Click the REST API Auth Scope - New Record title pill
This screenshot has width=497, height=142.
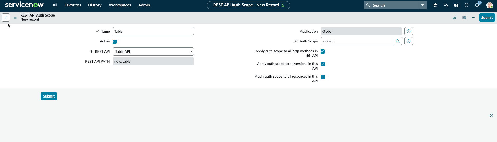click(x=248, y=5)
